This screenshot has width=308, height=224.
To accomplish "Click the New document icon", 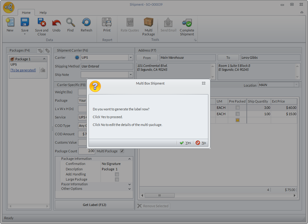I will pyautogui.click(x=10, y=23).
